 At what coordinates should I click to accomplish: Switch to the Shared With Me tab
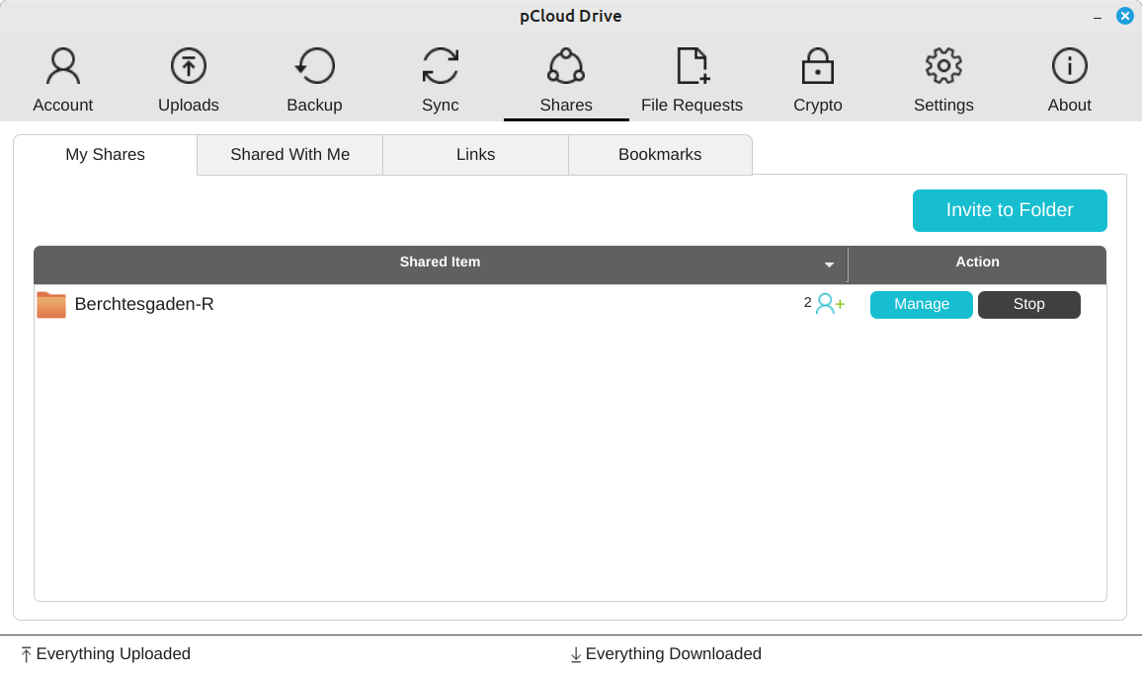(x=289, y=154)
